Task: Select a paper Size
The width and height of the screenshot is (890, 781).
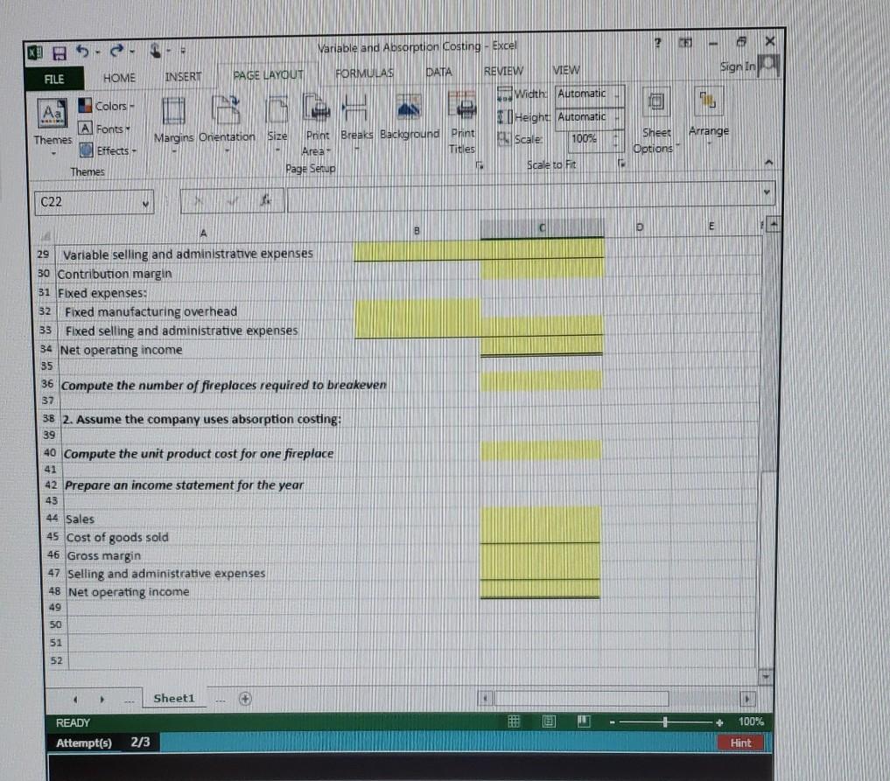Action: (x=276, y=122)
